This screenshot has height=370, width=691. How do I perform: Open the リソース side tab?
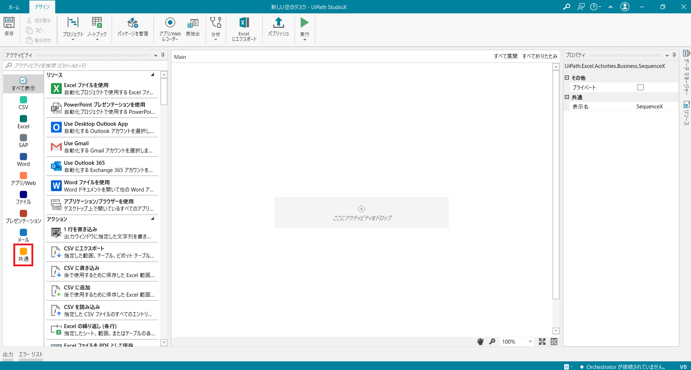686,114
